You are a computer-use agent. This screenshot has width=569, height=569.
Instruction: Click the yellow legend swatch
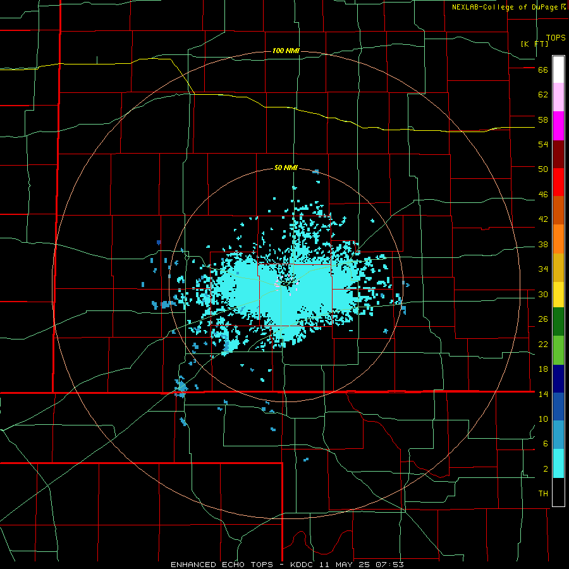[x=558, y=295]
